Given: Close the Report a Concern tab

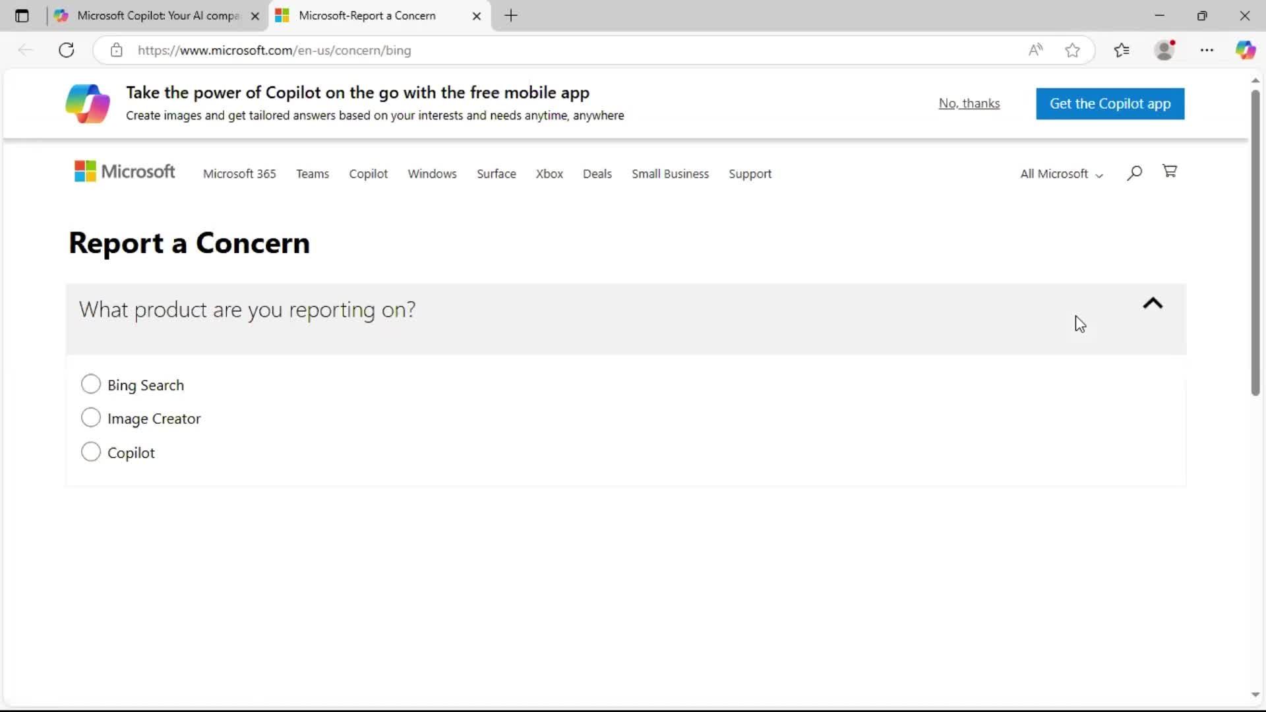Looking at the screenshot, I should (x=477, y=16).
